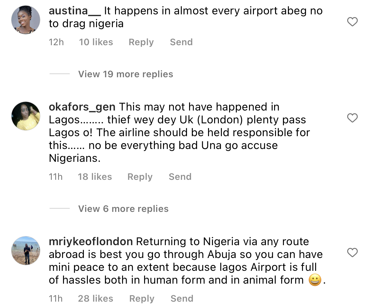Expand View 6 more replies
The image size is (380, 305).
click(123, 209)
